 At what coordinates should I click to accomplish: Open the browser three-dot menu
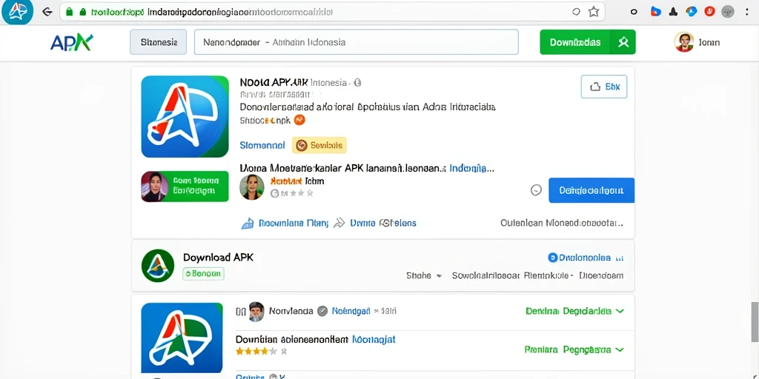[x=748, y=12]
